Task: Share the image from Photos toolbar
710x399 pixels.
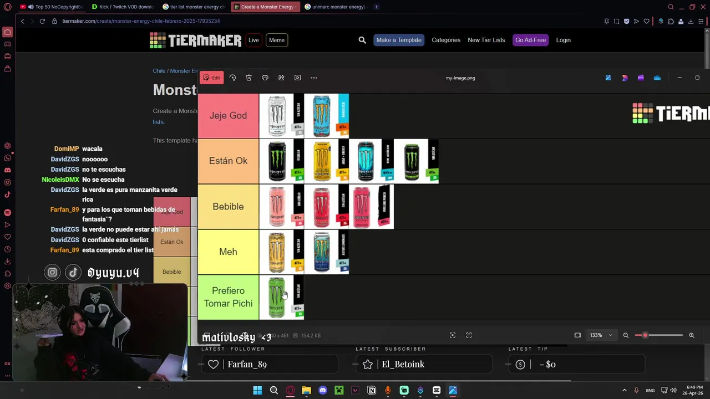Action: [x=281, y=78]
